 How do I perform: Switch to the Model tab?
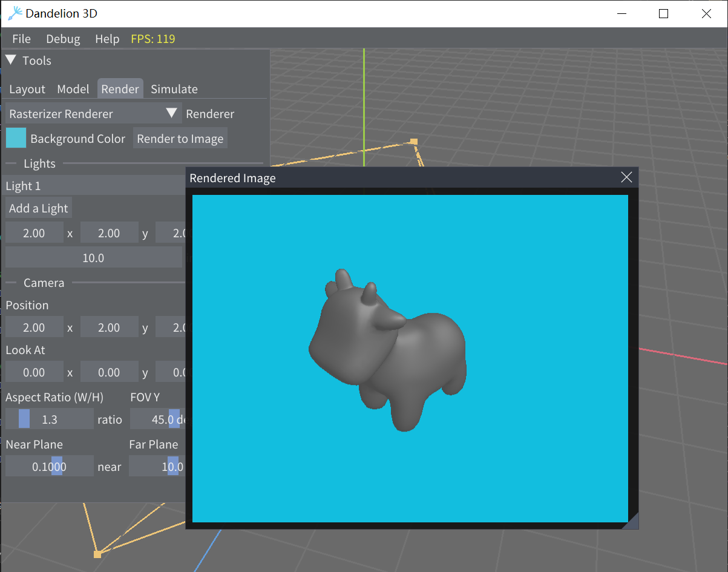coord(73,89)
